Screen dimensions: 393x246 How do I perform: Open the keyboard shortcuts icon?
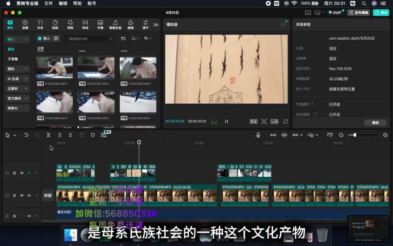tap(308, 13)
